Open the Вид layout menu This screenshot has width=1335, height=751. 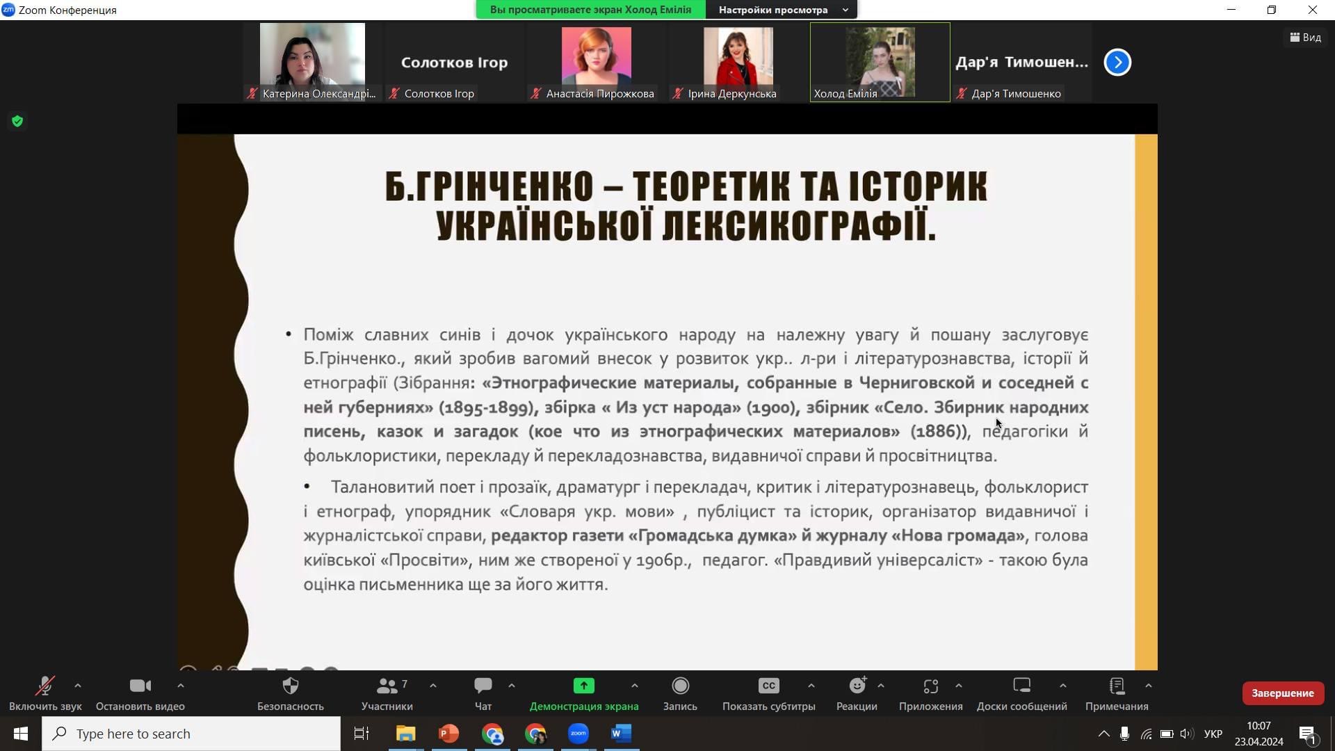pos(1305,38)
